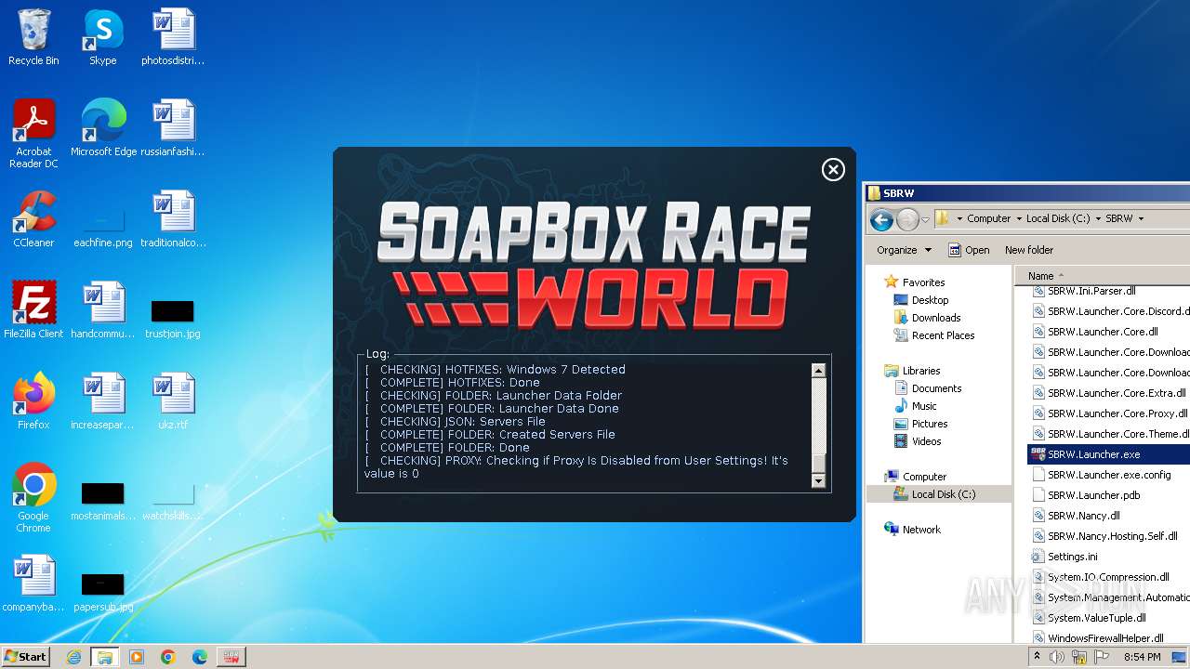Open Acrobat Reader DC desktop shortcut
The image size is (1190, 669).
pos(33,135)
